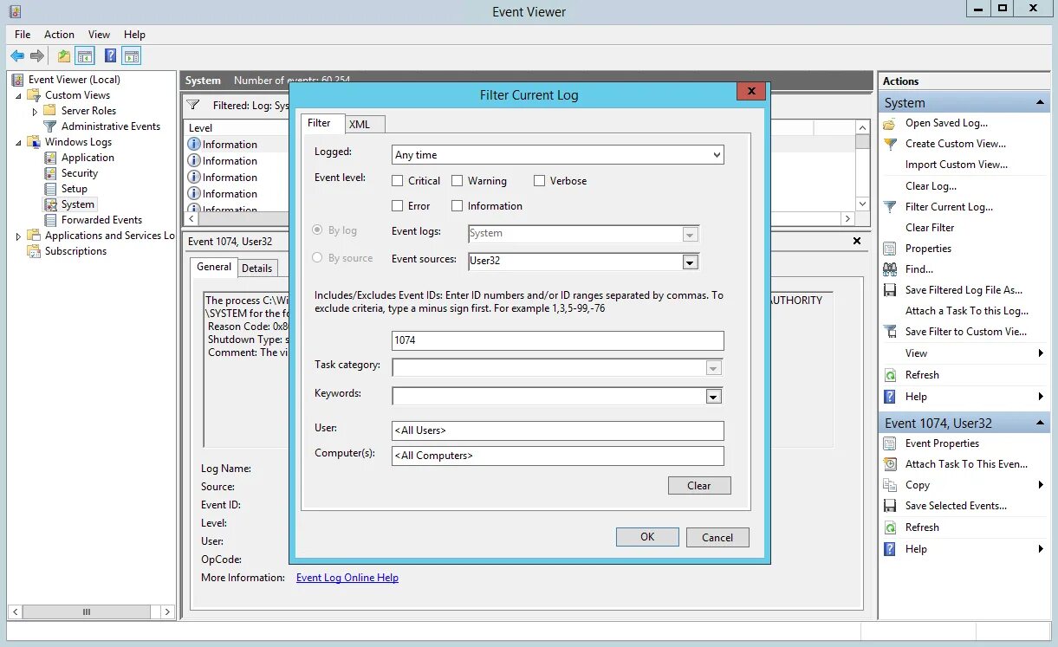Click the Help question mark toolbar icon
1058x647 pixels.
coord(110,55)
